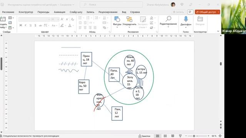Start slide show from status bar
The image size is (246, 138).
[180, 136]
